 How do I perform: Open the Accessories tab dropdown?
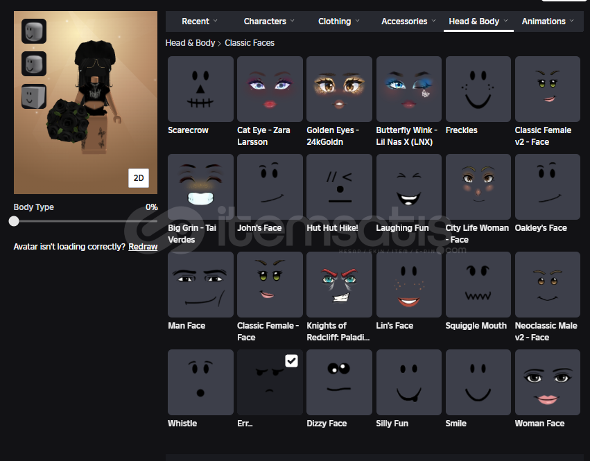408,21
